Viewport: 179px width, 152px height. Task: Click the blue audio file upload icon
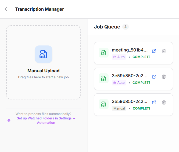tap(44, 54)
